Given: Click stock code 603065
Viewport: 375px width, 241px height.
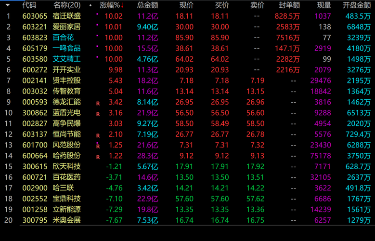Looking at the screenshot, I should coord(35,16).
